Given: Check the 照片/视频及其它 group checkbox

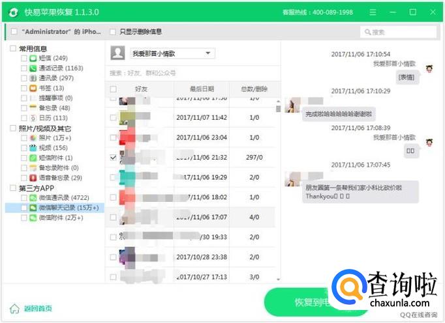Looking at the screenshot, I should coord(13,128).
